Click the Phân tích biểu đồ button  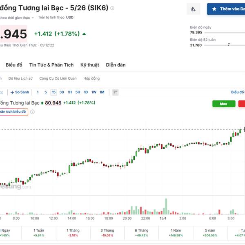(13, 112)
